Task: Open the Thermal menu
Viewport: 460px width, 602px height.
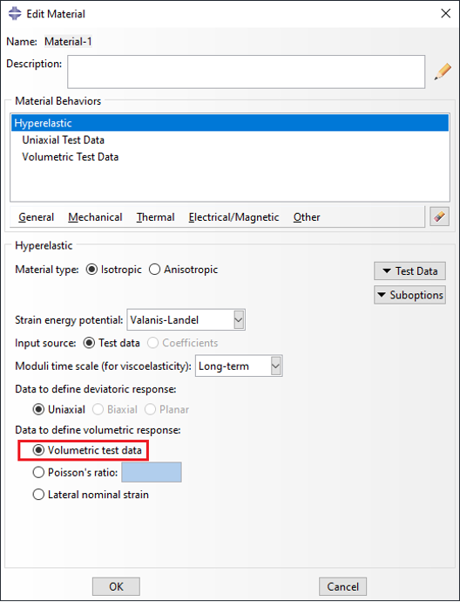Action: click(155, 217)
